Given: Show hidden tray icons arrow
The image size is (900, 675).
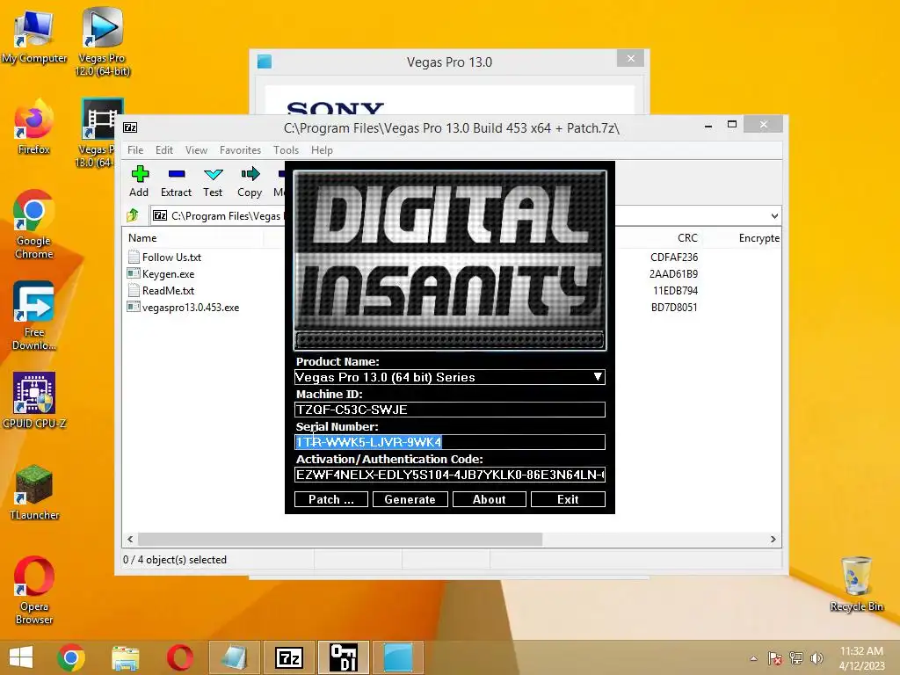Looking at the screenshot, I should (753, 658).
